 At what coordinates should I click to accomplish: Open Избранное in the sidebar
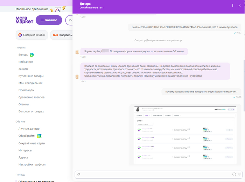pos(26,62)
